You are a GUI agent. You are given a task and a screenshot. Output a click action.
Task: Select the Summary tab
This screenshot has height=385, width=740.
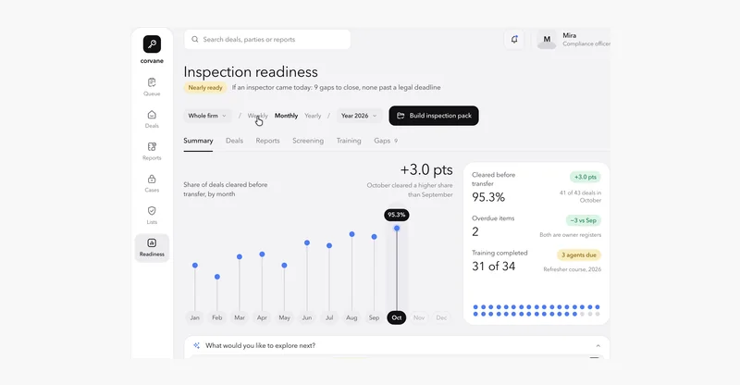[x=198, y=141]
